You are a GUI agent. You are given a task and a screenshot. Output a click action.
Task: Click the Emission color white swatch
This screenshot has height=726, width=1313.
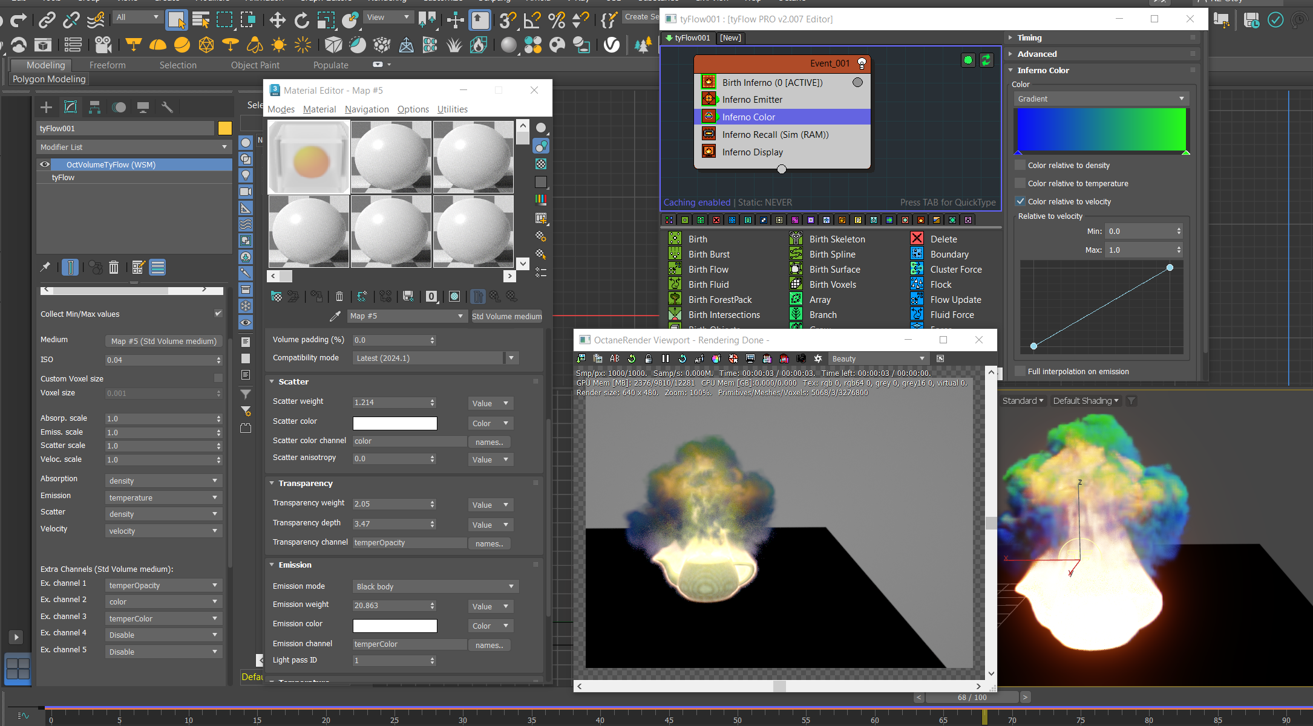(x=395, y=626)
